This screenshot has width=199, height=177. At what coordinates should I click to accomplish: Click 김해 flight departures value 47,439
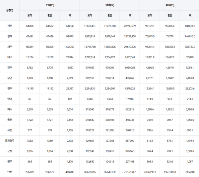pyautogui.click(x=50, y=36)
